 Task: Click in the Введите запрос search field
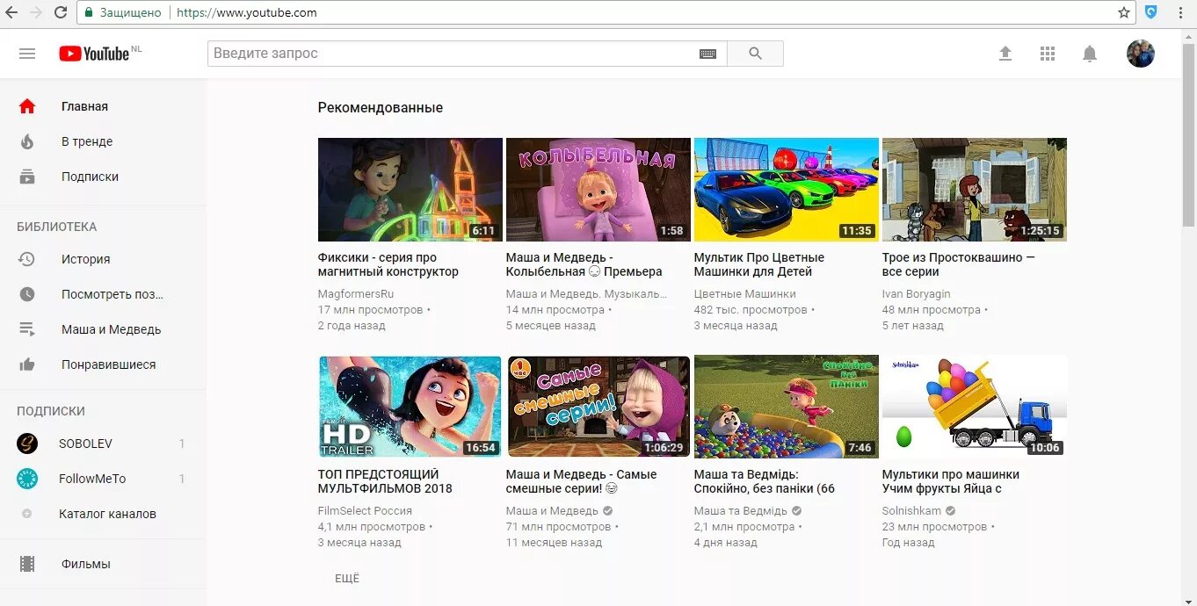click(x=453, y=54)
